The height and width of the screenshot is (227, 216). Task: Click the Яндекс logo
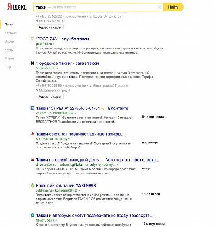point(17,7)
